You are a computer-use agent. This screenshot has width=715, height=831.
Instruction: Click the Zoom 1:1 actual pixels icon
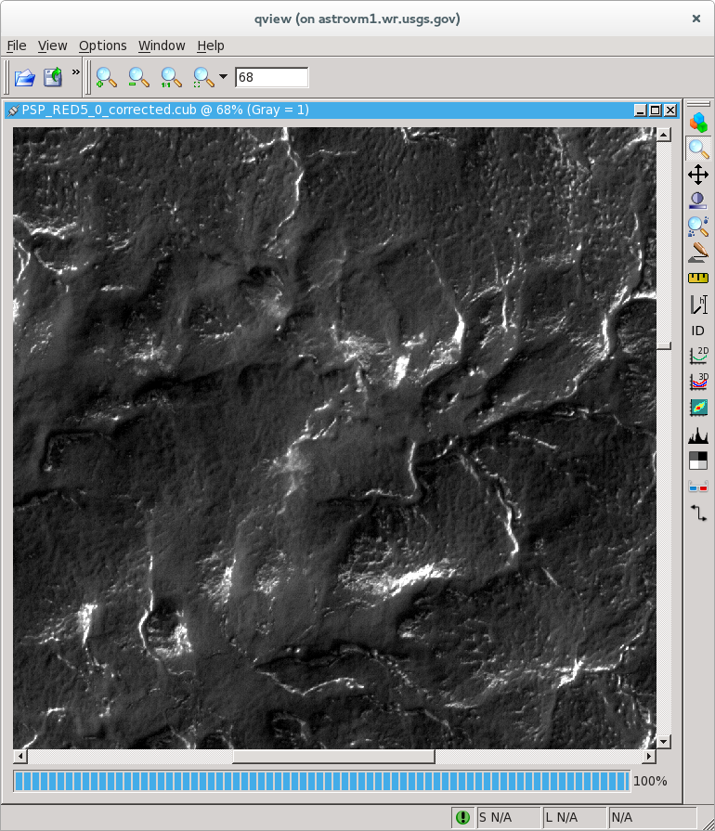pos(171,77)
